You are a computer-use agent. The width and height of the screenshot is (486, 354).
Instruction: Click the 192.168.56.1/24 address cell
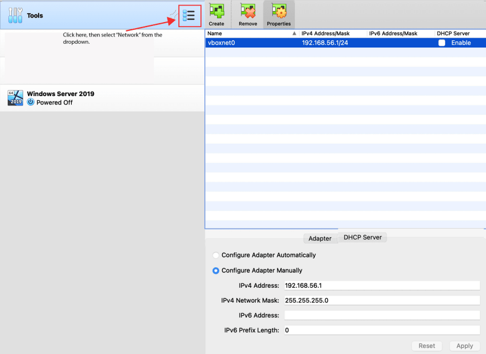325,43
